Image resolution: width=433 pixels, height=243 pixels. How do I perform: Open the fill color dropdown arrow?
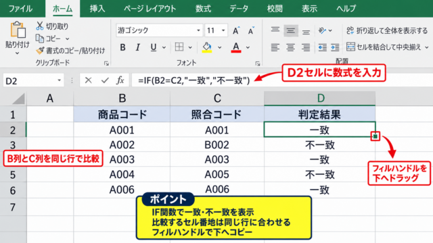[219, 48]
